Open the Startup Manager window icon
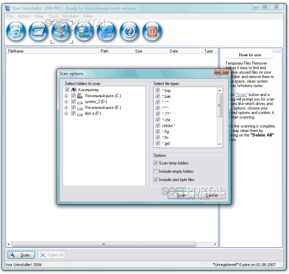289x274 pixels. (x=38, y=31)
